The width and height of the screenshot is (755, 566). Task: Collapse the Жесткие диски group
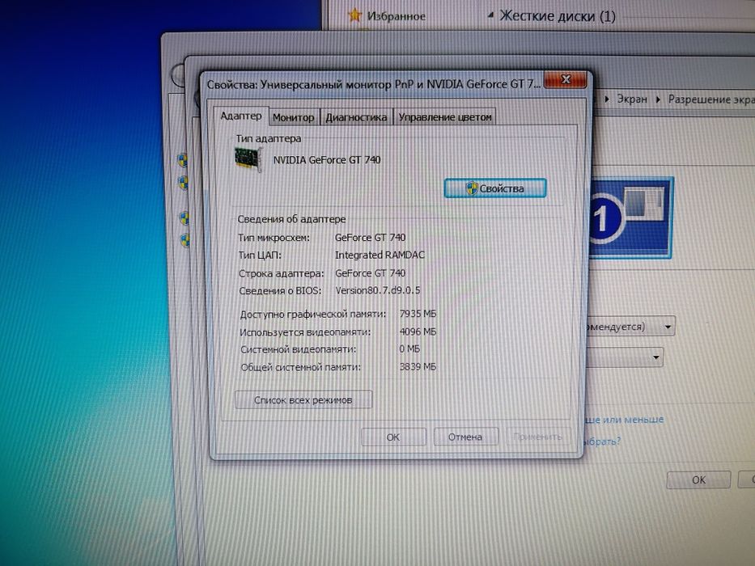click(490, 16)
